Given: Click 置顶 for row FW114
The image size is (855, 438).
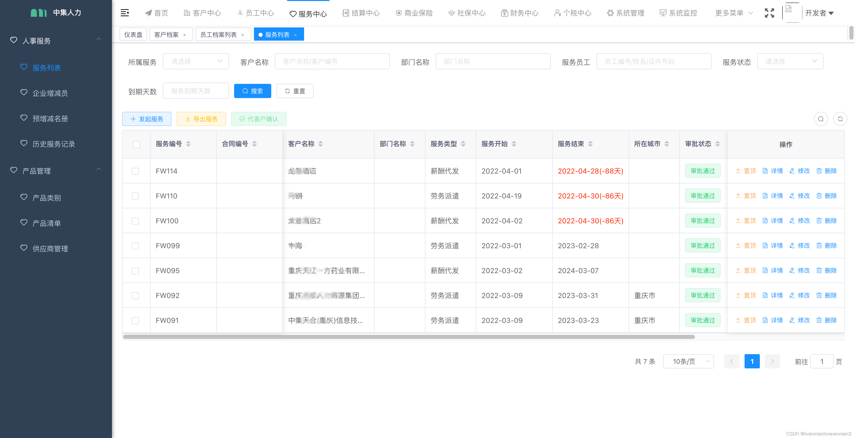Looking at the screenshot, I should 746,171.
